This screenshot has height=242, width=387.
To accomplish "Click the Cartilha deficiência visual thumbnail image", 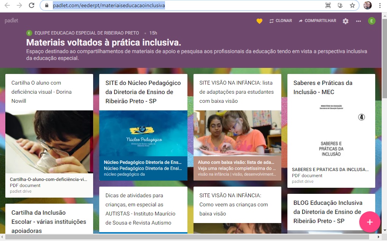I will click(49, 142).
